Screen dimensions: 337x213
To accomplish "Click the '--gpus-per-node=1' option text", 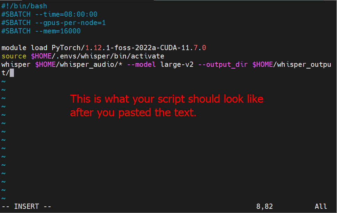I will (x=70, y=23).
